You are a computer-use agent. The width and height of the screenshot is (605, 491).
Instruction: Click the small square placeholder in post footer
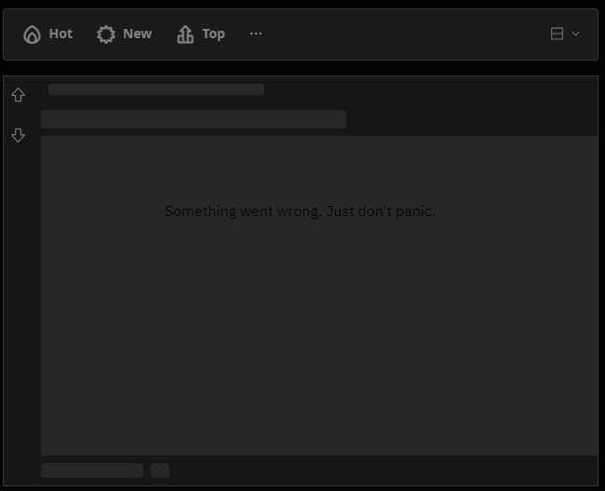tap(160, 471)
